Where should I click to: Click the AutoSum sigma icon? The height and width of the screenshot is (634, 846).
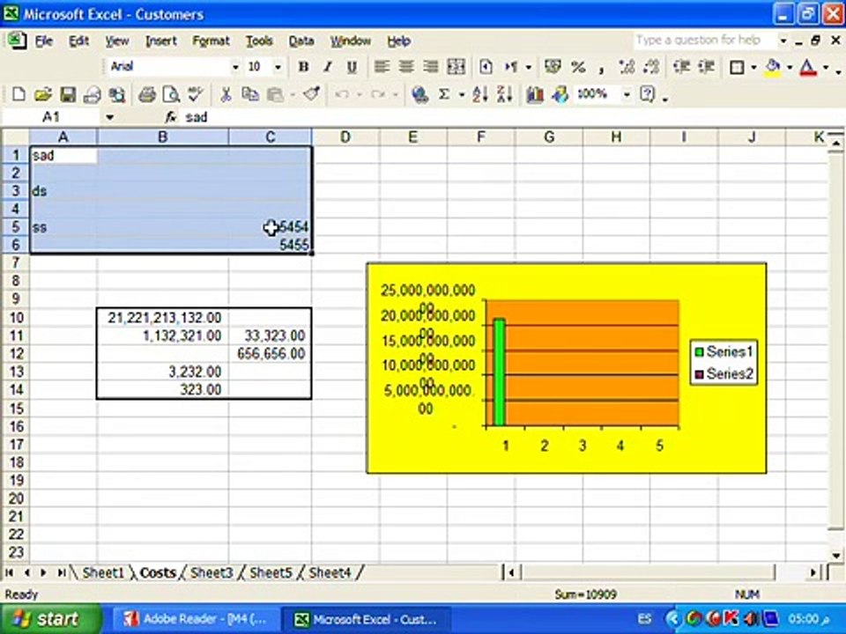click(444, 94)
